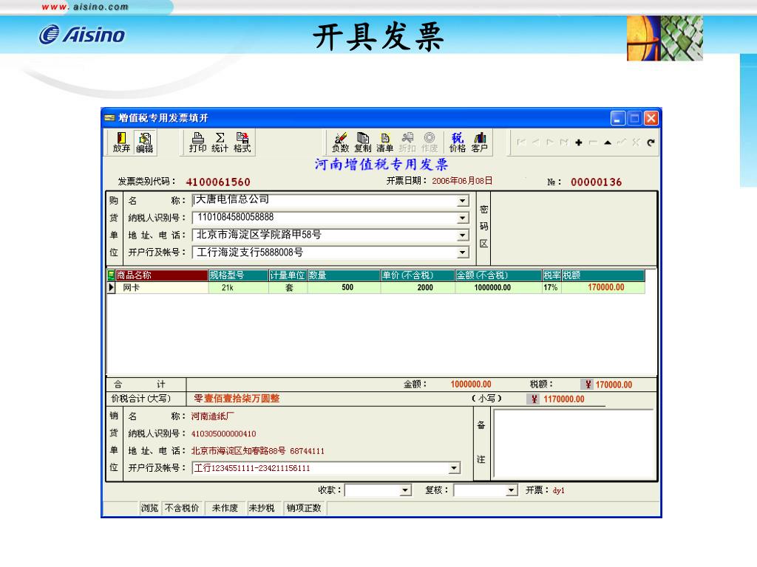Toggle the 价格 (tax price) icon
Image resolution: width=757 pixels, height=567 pixels.
(457, 142)
